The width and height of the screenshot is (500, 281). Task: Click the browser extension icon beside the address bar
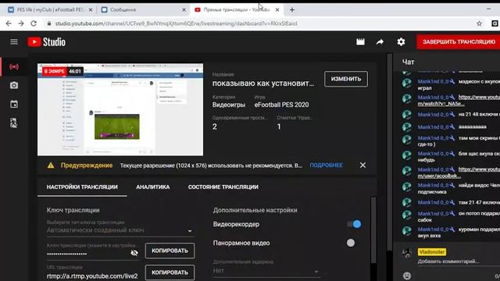(495, 23)
